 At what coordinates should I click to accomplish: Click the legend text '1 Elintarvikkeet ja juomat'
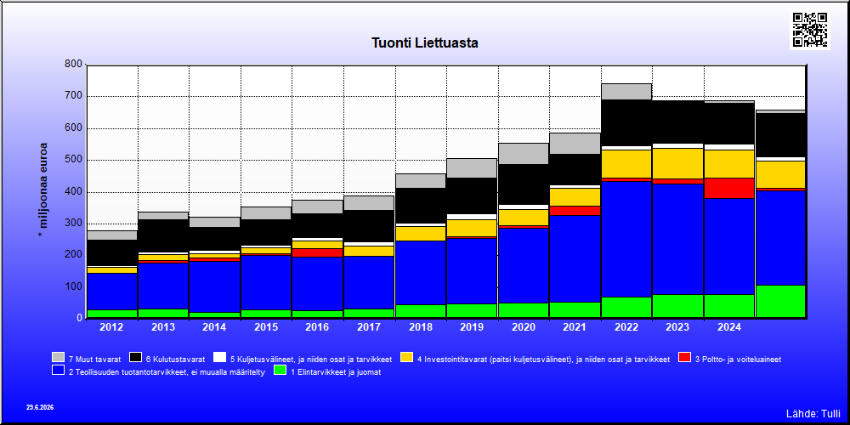(x=336, y=372)
